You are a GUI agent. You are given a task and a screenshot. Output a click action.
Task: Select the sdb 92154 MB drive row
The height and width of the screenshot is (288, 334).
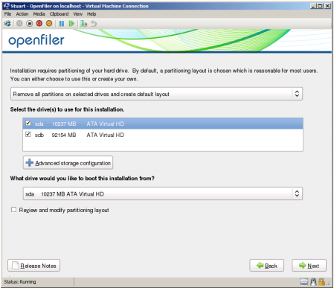coord(163,135)
